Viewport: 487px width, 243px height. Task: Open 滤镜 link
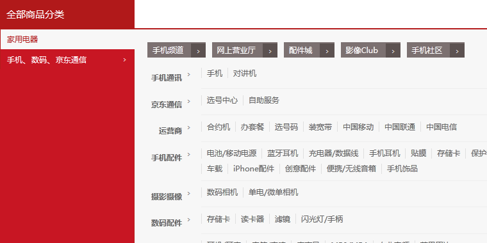(x=283, y=219)
